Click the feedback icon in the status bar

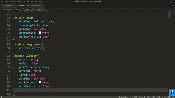tap(173, 97)
